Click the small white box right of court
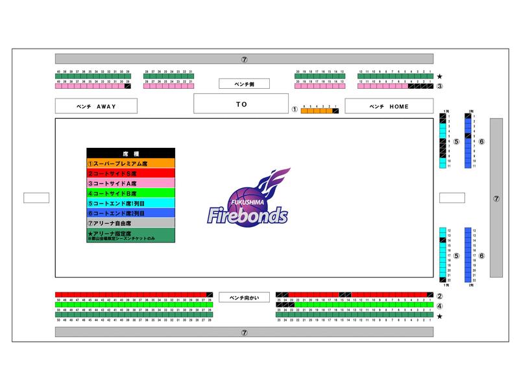519x367 pixels. [x=452, y=198]
